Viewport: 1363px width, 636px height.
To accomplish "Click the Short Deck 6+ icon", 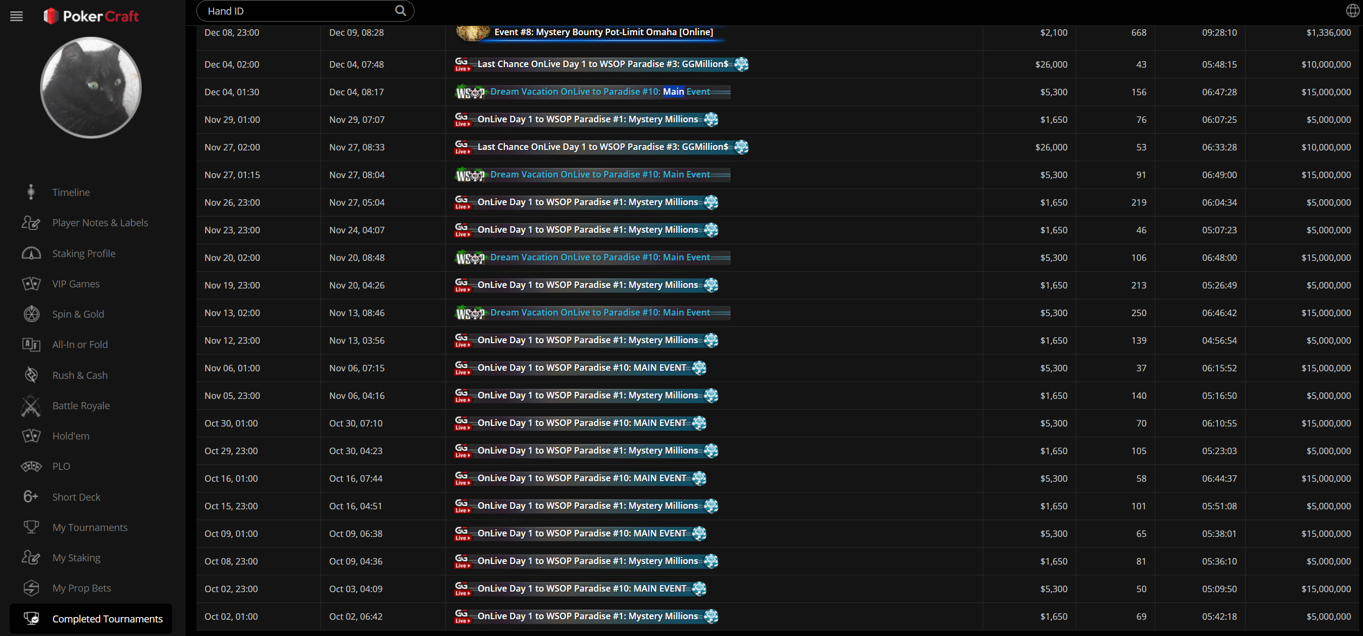I will pyautogui.click(x=31, y=497).
